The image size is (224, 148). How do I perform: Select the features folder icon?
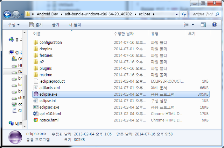(36, 55)
